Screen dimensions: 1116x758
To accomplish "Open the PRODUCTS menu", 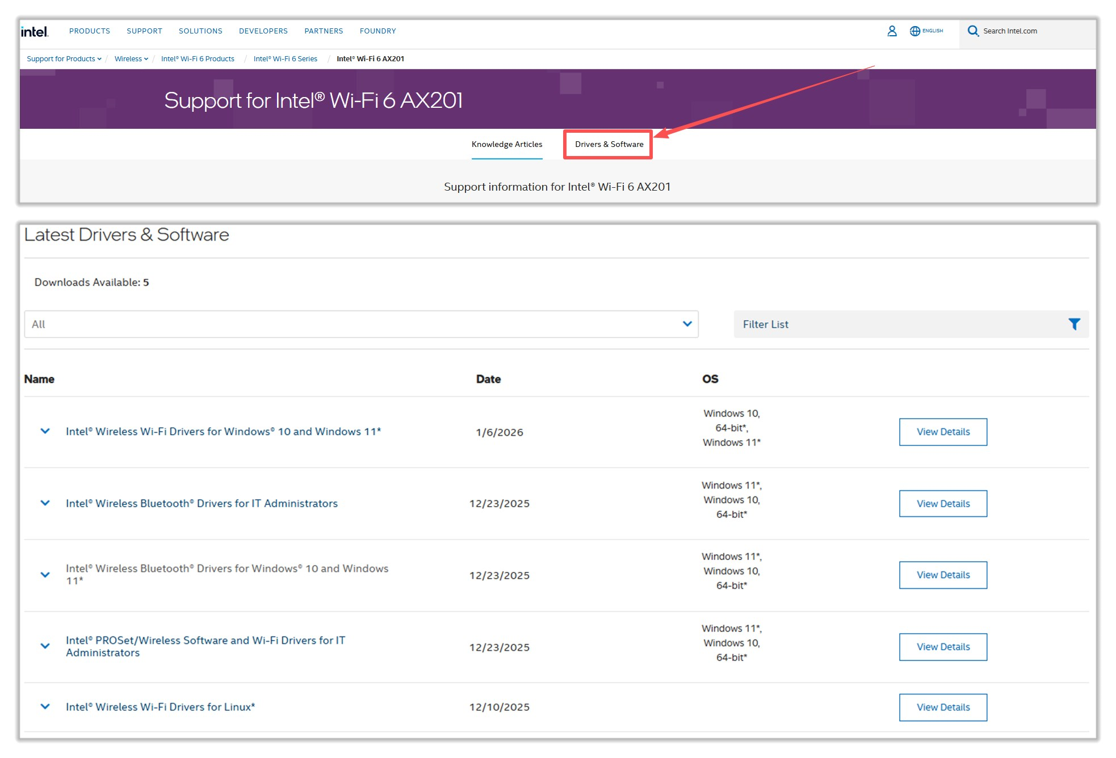I will coord(90,31).
